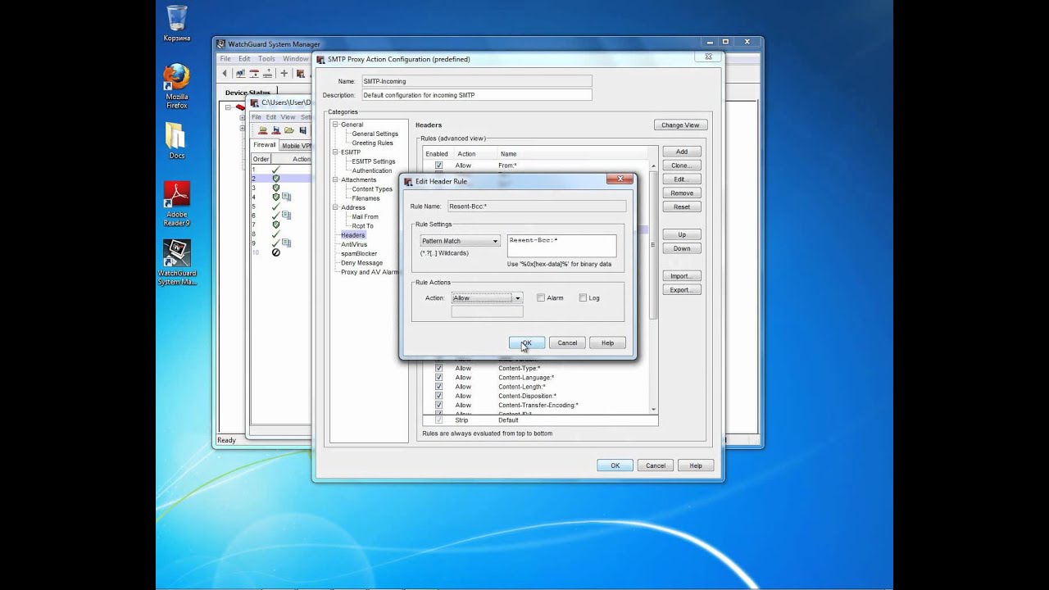Collapse the Attachments category tree node
This screenshot has height=590, width=1049.
(335, 179)
